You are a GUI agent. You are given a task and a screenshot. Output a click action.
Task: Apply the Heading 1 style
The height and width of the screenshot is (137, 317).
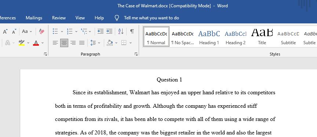(x=209, y=37)
